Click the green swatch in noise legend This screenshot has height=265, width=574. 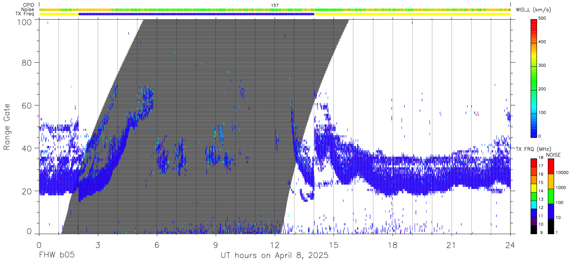551,195
